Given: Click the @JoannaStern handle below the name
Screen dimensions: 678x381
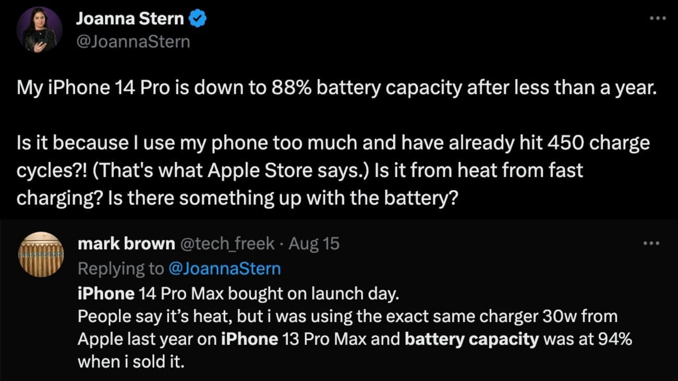Looking at the screenshot, I should click(133, 41).
